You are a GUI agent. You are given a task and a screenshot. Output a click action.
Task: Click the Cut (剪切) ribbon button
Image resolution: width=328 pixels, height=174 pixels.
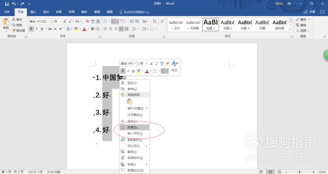17,19
